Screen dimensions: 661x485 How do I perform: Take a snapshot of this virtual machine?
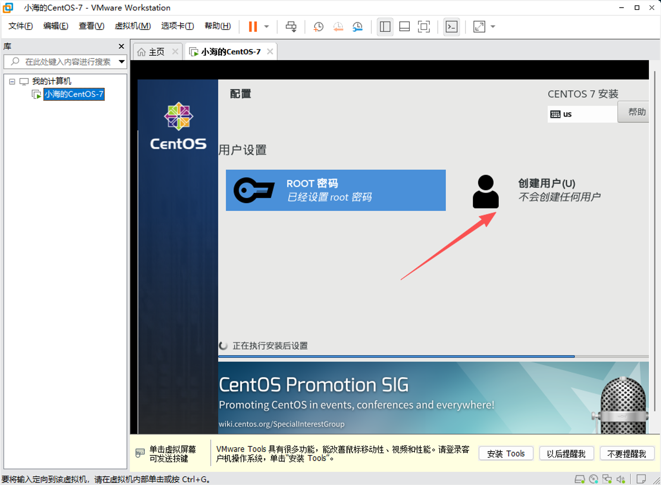point(318,27)
